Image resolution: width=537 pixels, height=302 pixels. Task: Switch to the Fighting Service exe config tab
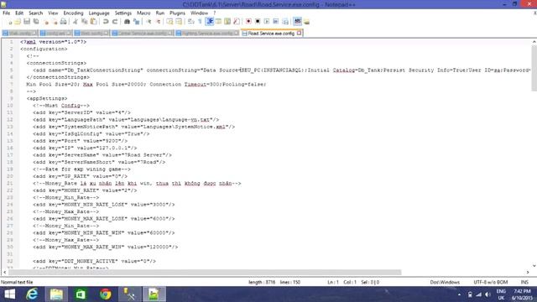coord(207,34)
